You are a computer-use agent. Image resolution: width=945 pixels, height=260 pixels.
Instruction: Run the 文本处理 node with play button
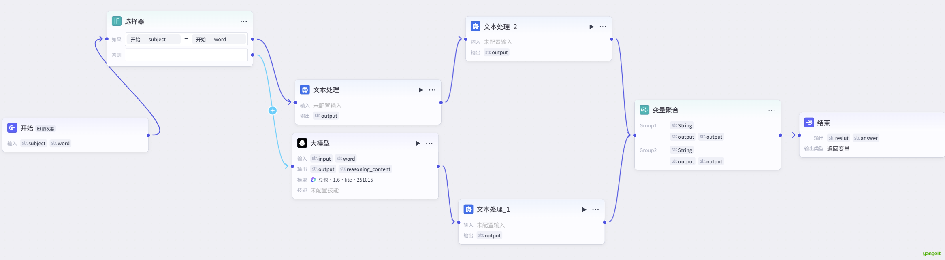pyautogui.click(x=421, y=90)
